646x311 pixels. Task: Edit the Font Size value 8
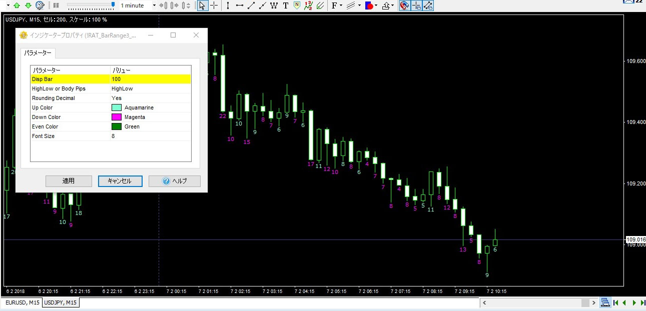click(x=151, y=136)
